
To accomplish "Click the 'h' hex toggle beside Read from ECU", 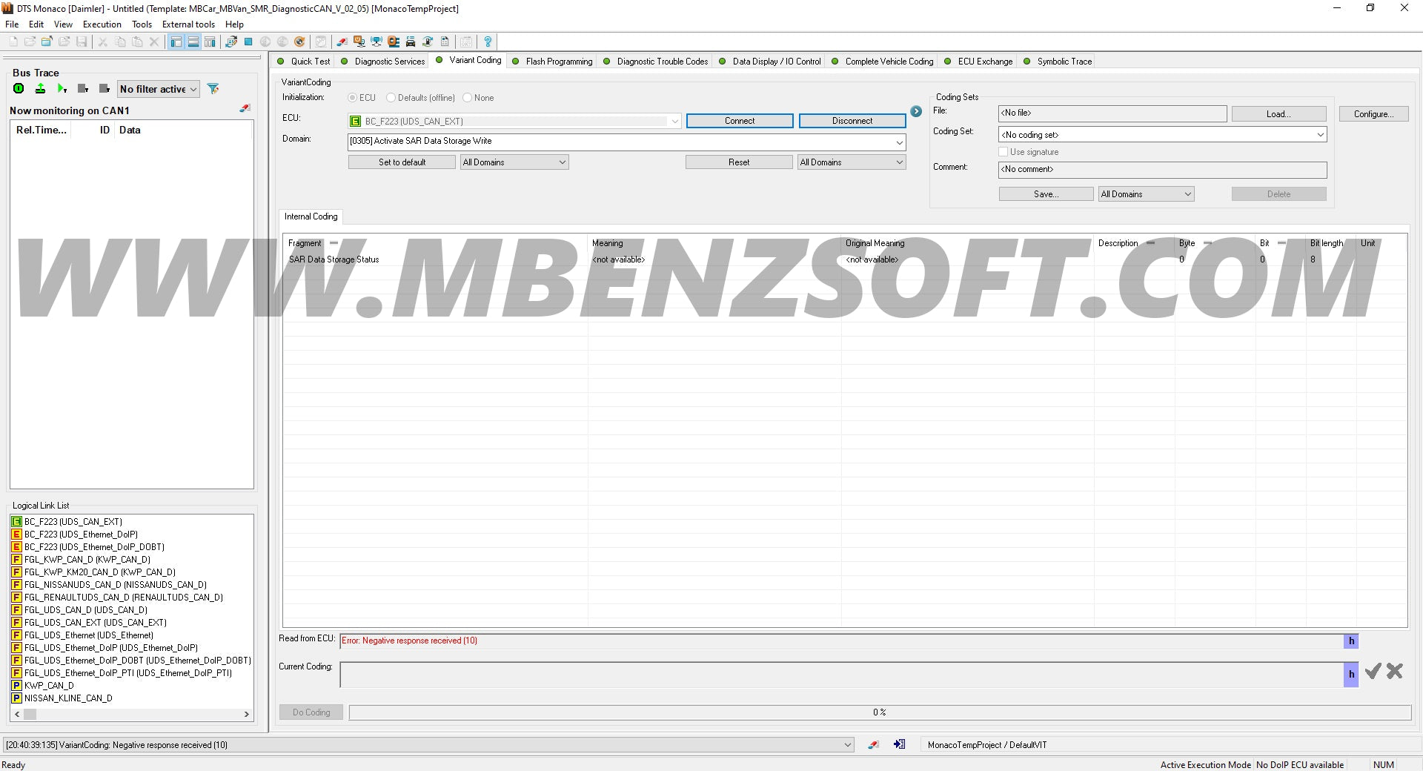I will tap(1351, 641).
